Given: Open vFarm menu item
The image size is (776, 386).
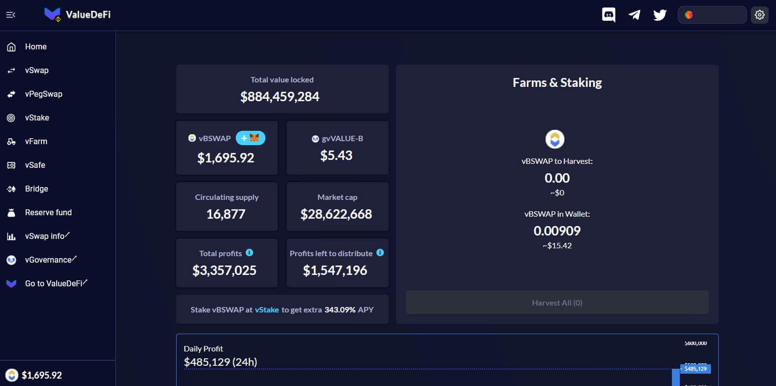Looking at the screenshot, I should click(36, 141).
